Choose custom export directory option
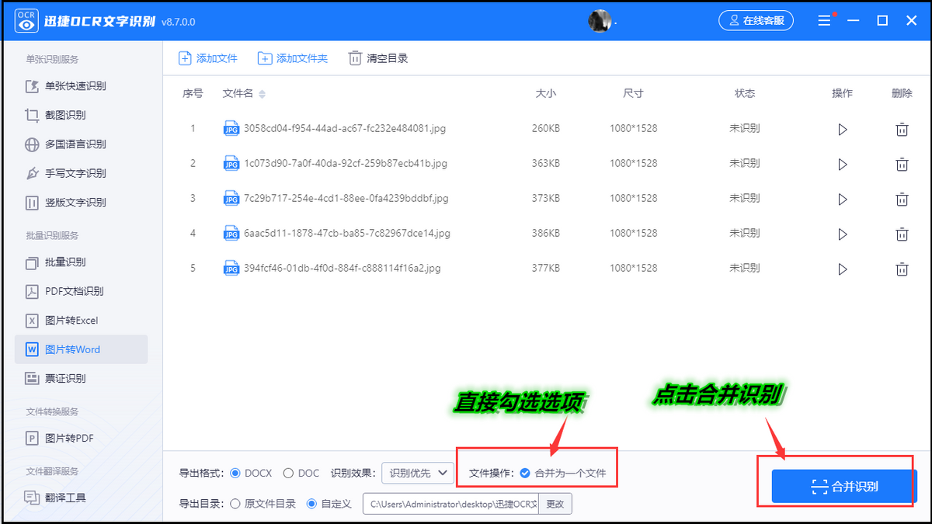This screenshot has width=932, height=524. (311, 504)
